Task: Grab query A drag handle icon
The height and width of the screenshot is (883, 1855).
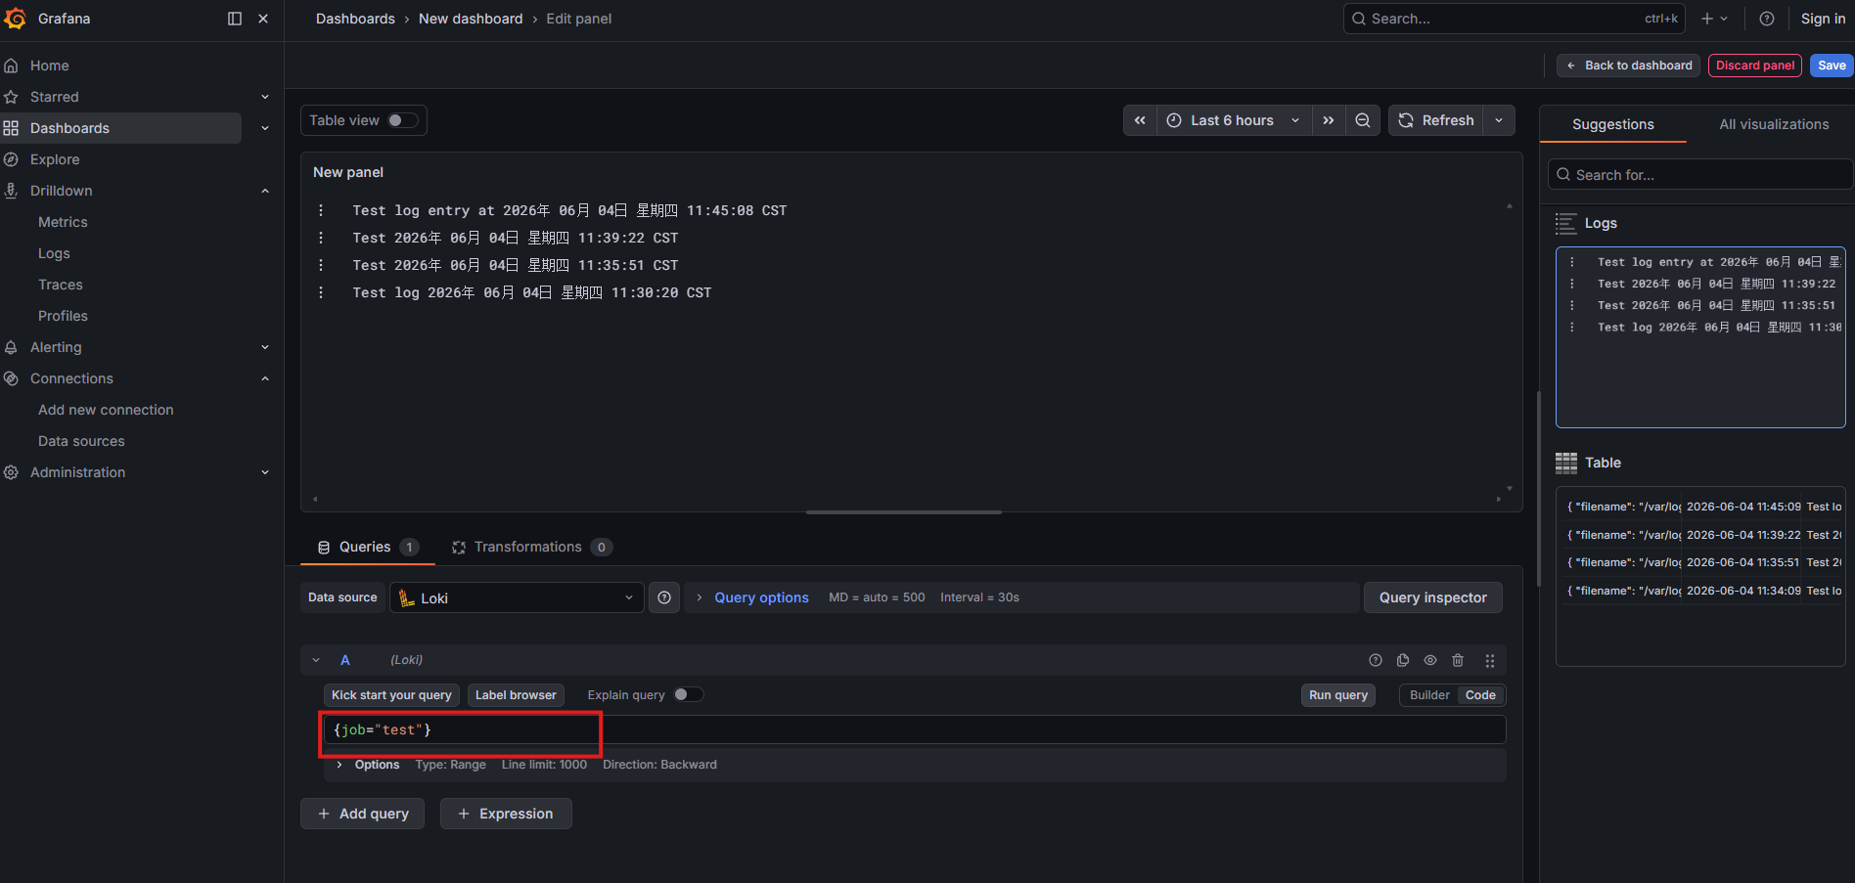Action: coord(1490,660)
